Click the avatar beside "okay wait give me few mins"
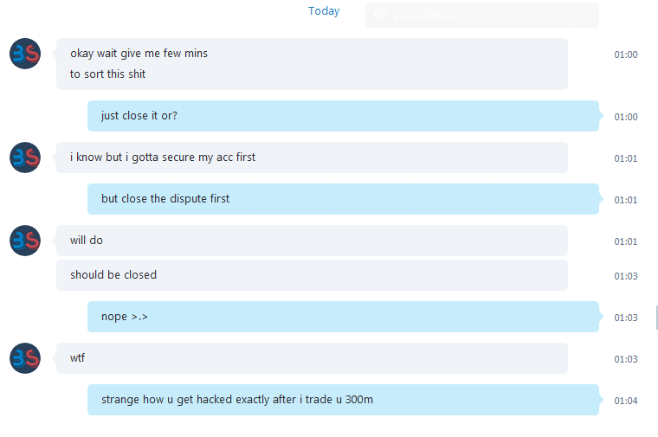The image size is (658, 437). pos(25,54)
